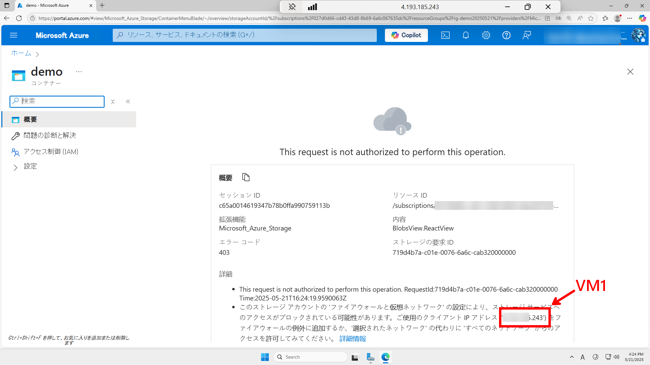Add this page to favorites star
Image resolution: width=650 pixels, height=365 pixels.
coord(591,18)
